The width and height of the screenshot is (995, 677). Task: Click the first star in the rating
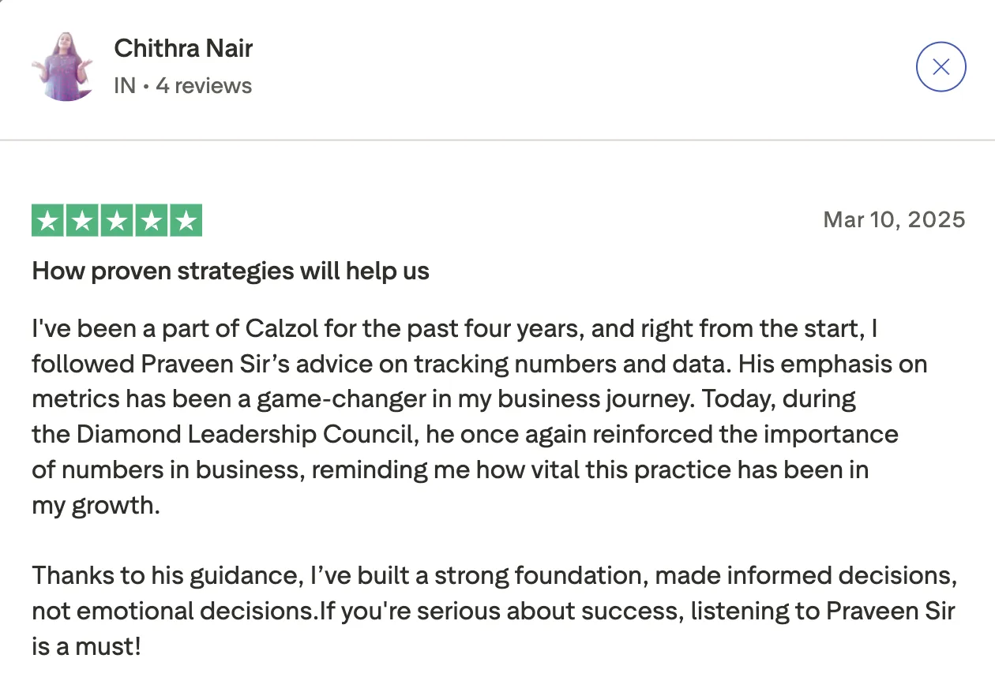click(x=48, y=221)
